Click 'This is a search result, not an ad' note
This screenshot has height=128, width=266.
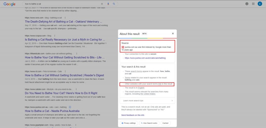pos(146,108)
